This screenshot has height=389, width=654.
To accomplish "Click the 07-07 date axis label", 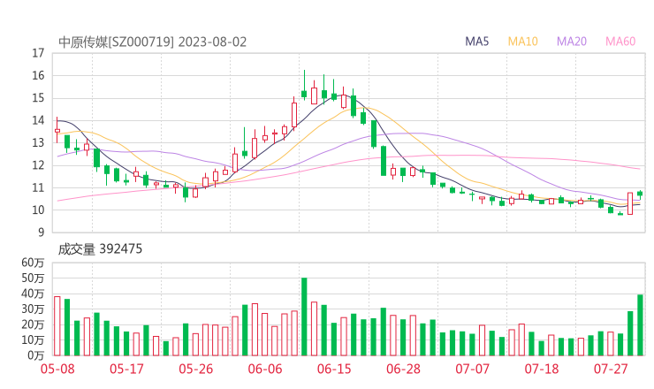I will click(473, 369).
